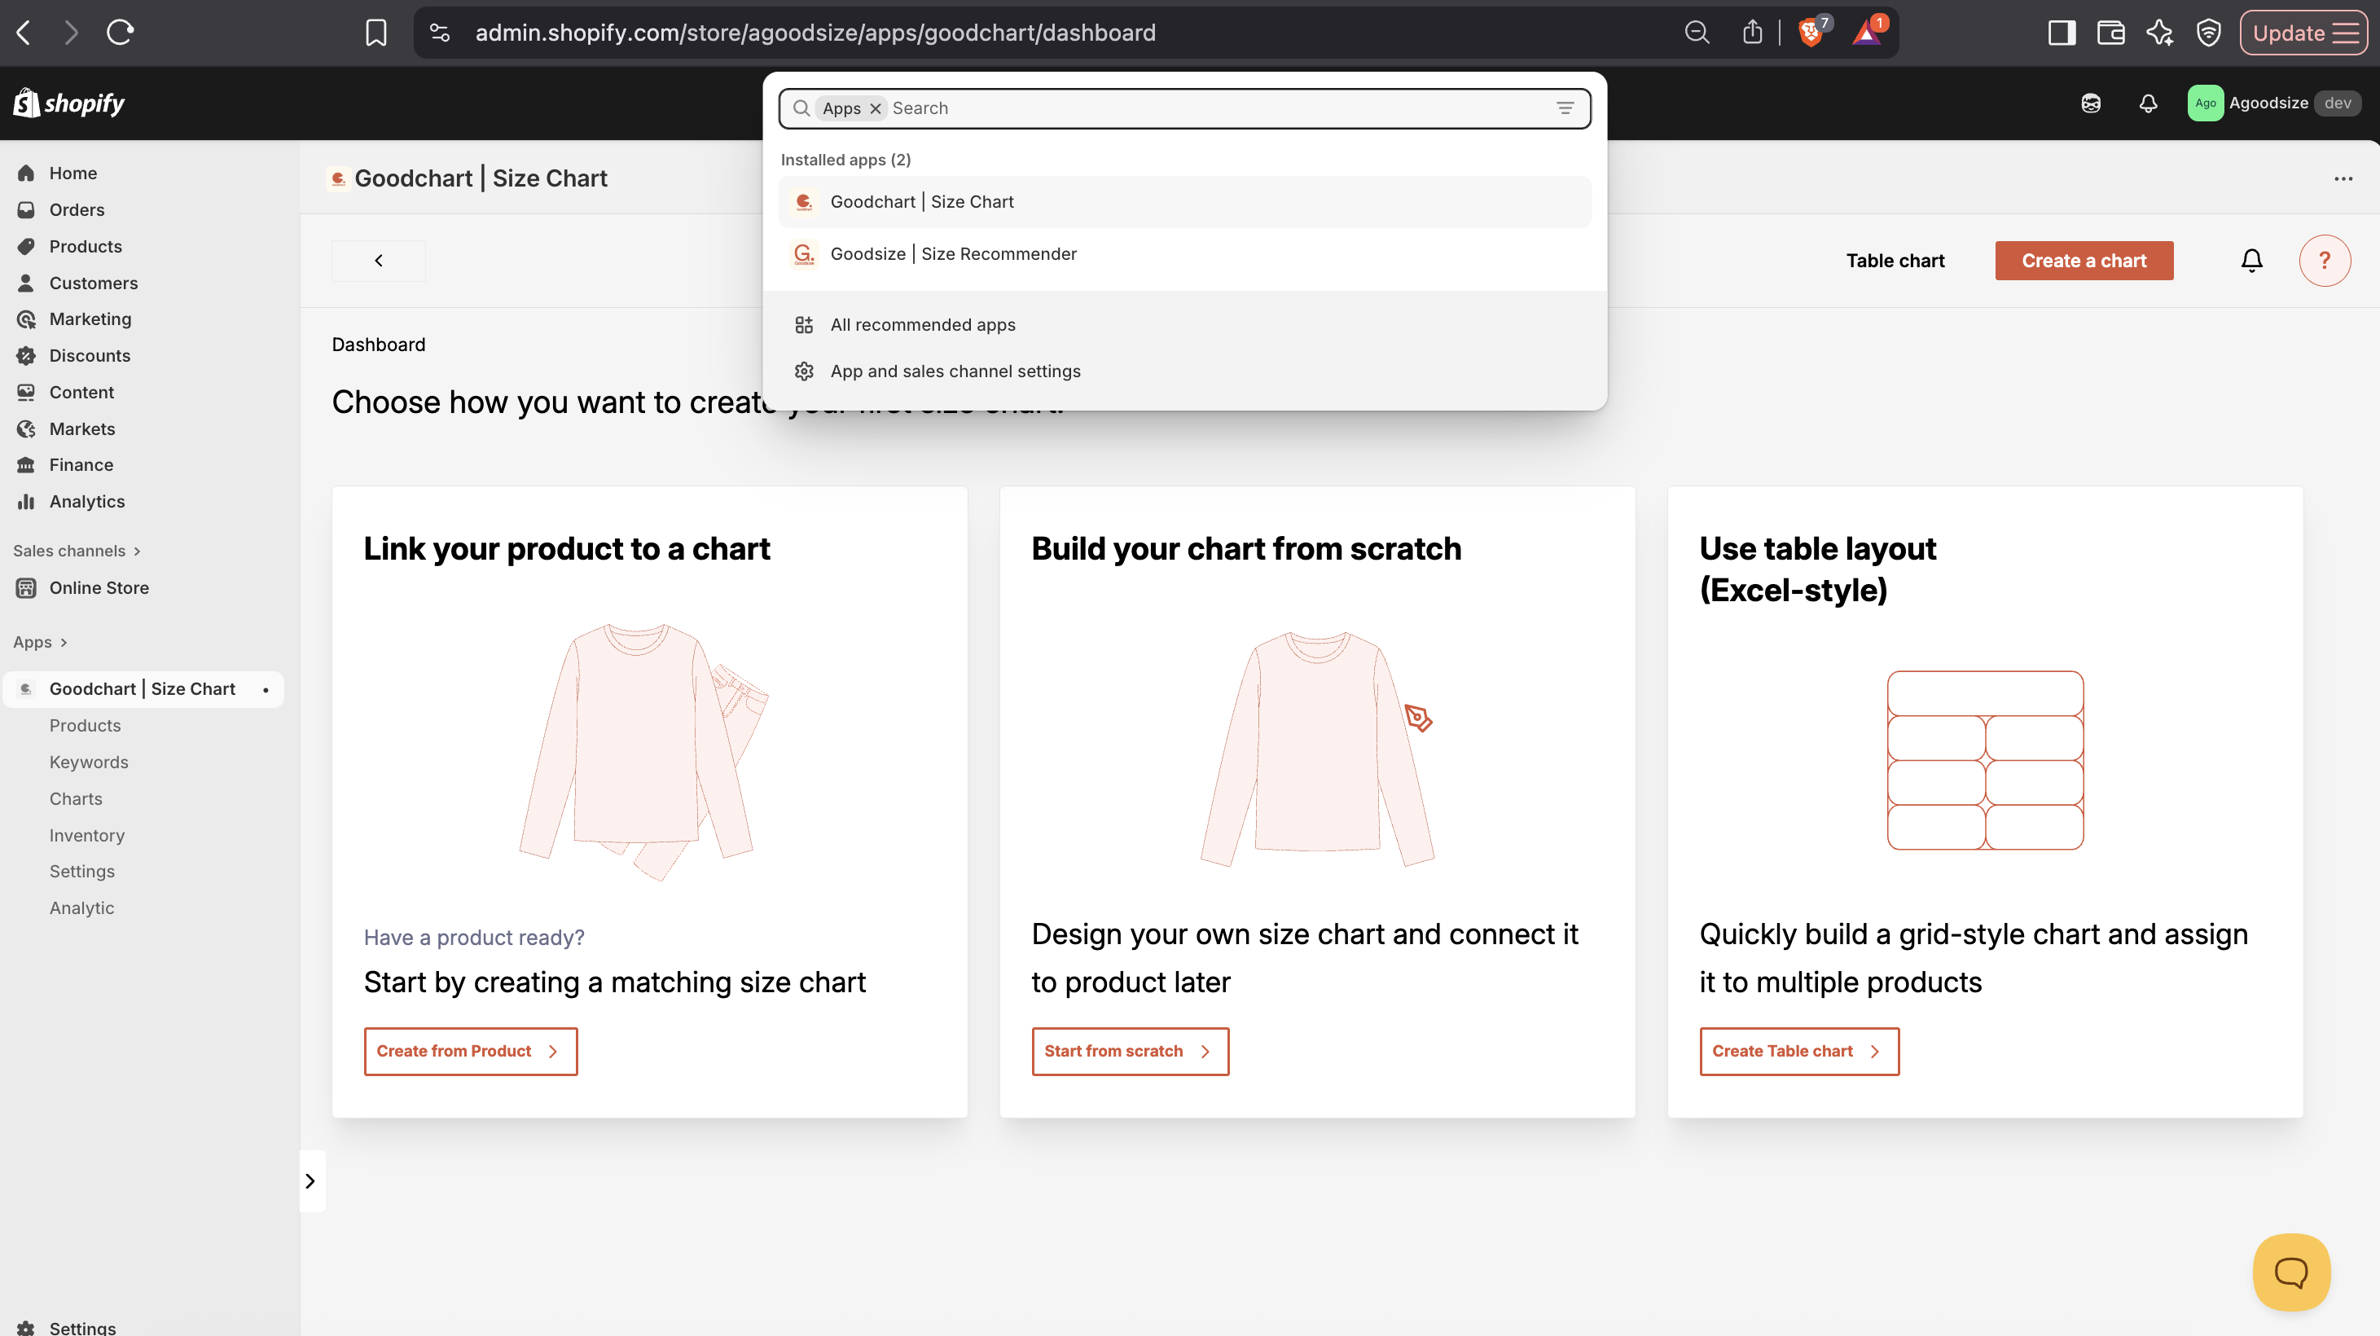Open the yellow chat support widget
Image resolution: width=2380 pixels, height=1336 pixels.
point(2290,1272)
